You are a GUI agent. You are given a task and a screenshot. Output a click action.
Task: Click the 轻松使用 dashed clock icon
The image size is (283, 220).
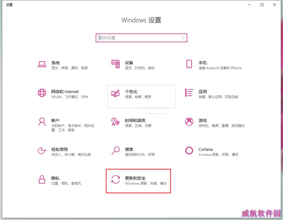(x=42, y=150)
